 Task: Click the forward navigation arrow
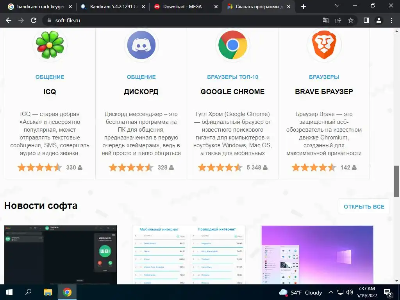click(x=21, y=20)
